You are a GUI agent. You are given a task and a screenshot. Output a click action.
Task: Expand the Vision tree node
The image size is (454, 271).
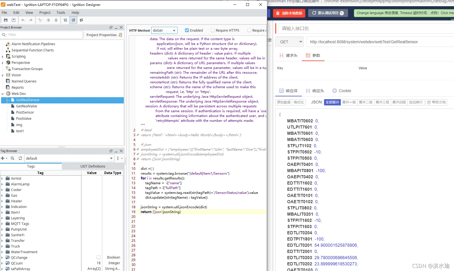tap(3, 75)
